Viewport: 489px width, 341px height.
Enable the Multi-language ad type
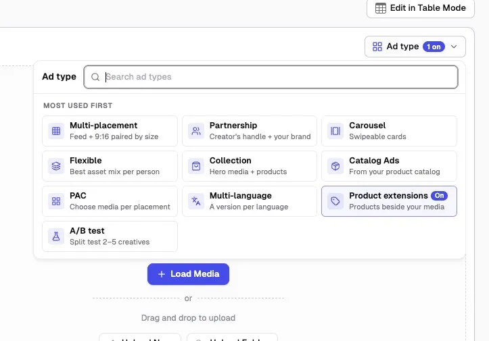250,201
